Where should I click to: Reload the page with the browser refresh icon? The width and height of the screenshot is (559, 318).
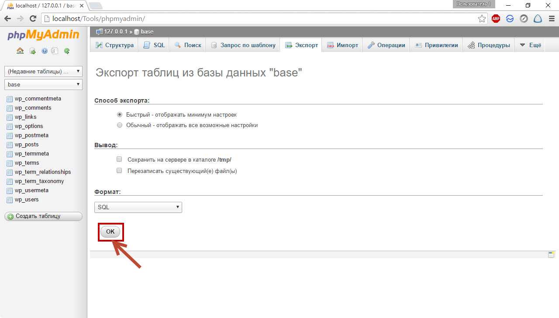tap(33, 19)
